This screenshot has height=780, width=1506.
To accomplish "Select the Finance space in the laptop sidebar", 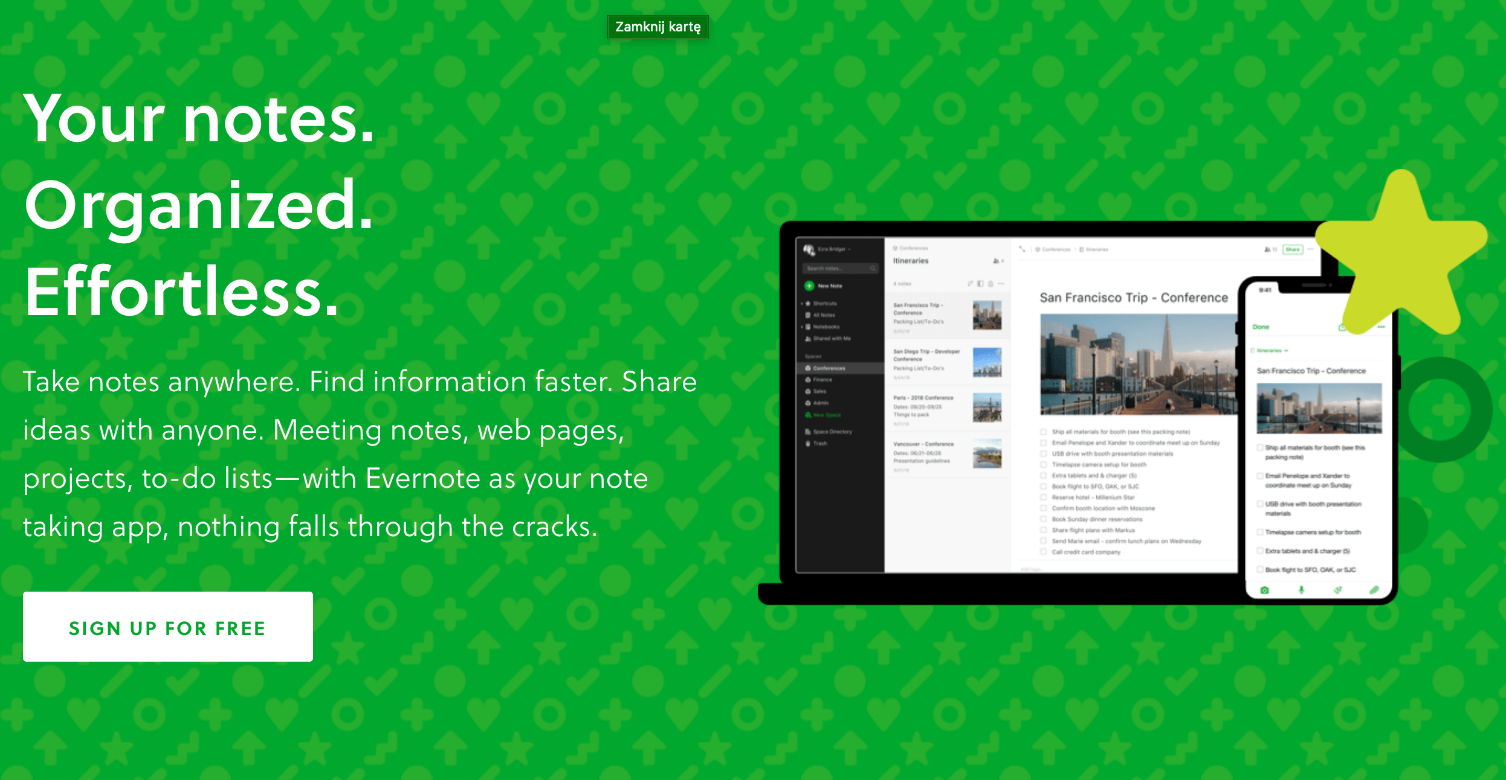I will pos(819,380).
